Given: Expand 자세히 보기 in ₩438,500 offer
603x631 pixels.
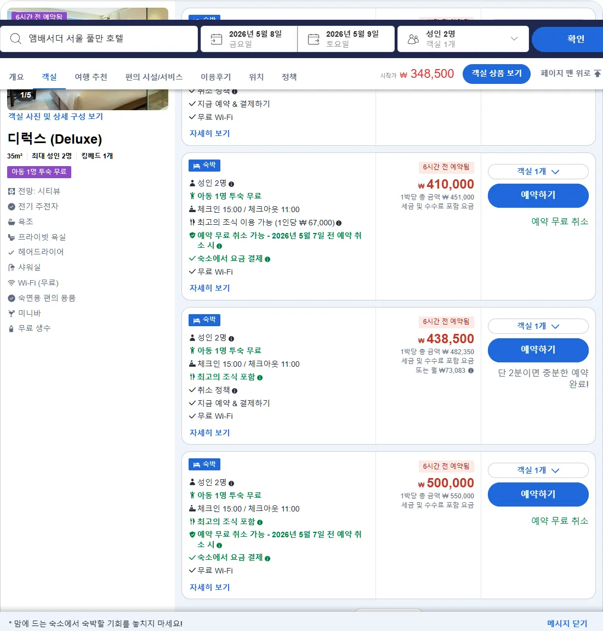Looking at the screenshot, I should pyautogui.click(x=209, y=432).
